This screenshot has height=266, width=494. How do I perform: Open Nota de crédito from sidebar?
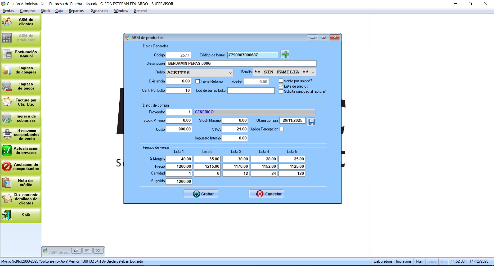pyautogui.click(x=21, y=183)
